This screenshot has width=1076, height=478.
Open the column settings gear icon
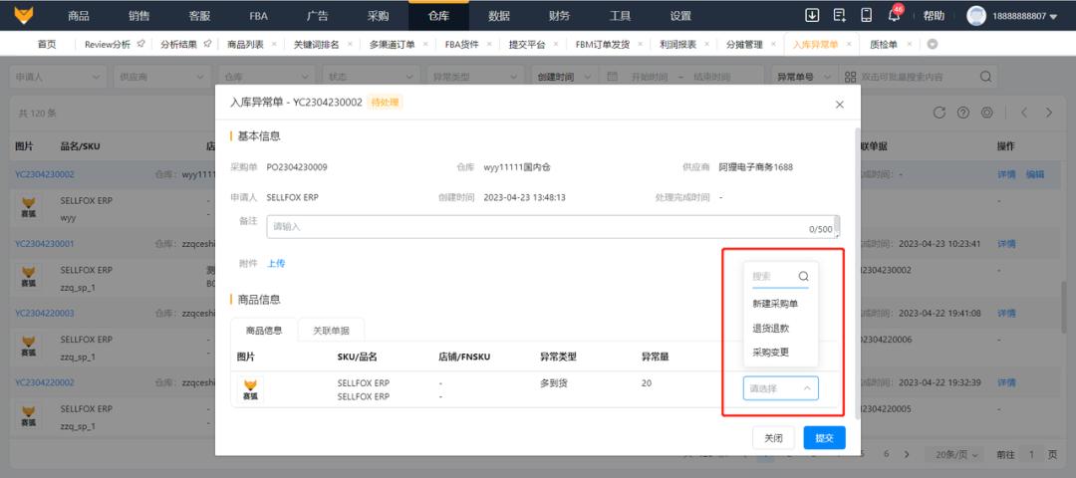click(986, 113)
